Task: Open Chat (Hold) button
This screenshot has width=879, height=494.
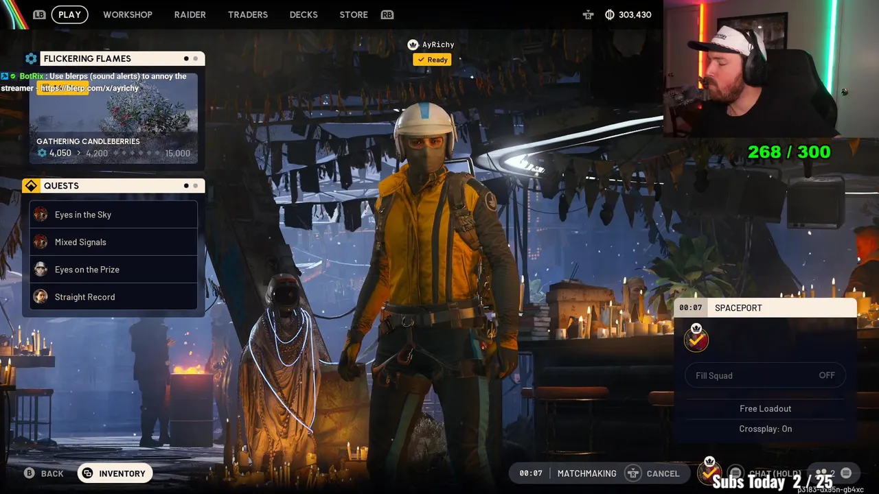Action: tap(765, 473)
